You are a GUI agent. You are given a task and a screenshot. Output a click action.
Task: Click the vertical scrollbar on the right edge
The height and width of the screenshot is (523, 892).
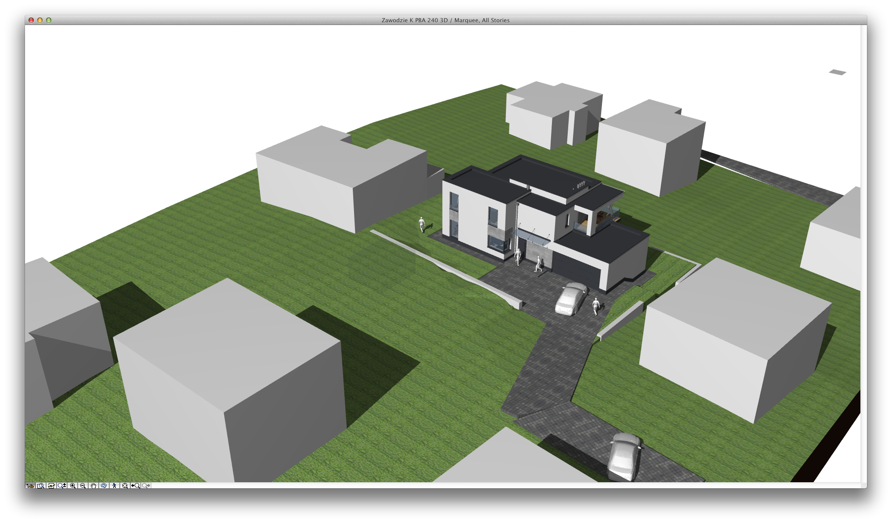863,254
